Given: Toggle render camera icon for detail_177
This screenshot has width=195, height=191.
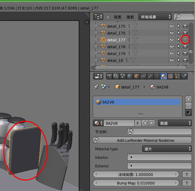Looking at the screenshot, I should pos(185,40).
